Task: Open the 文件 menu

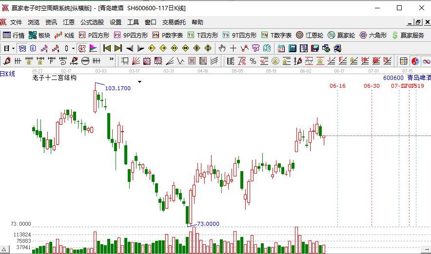Action: coord(16,22)
